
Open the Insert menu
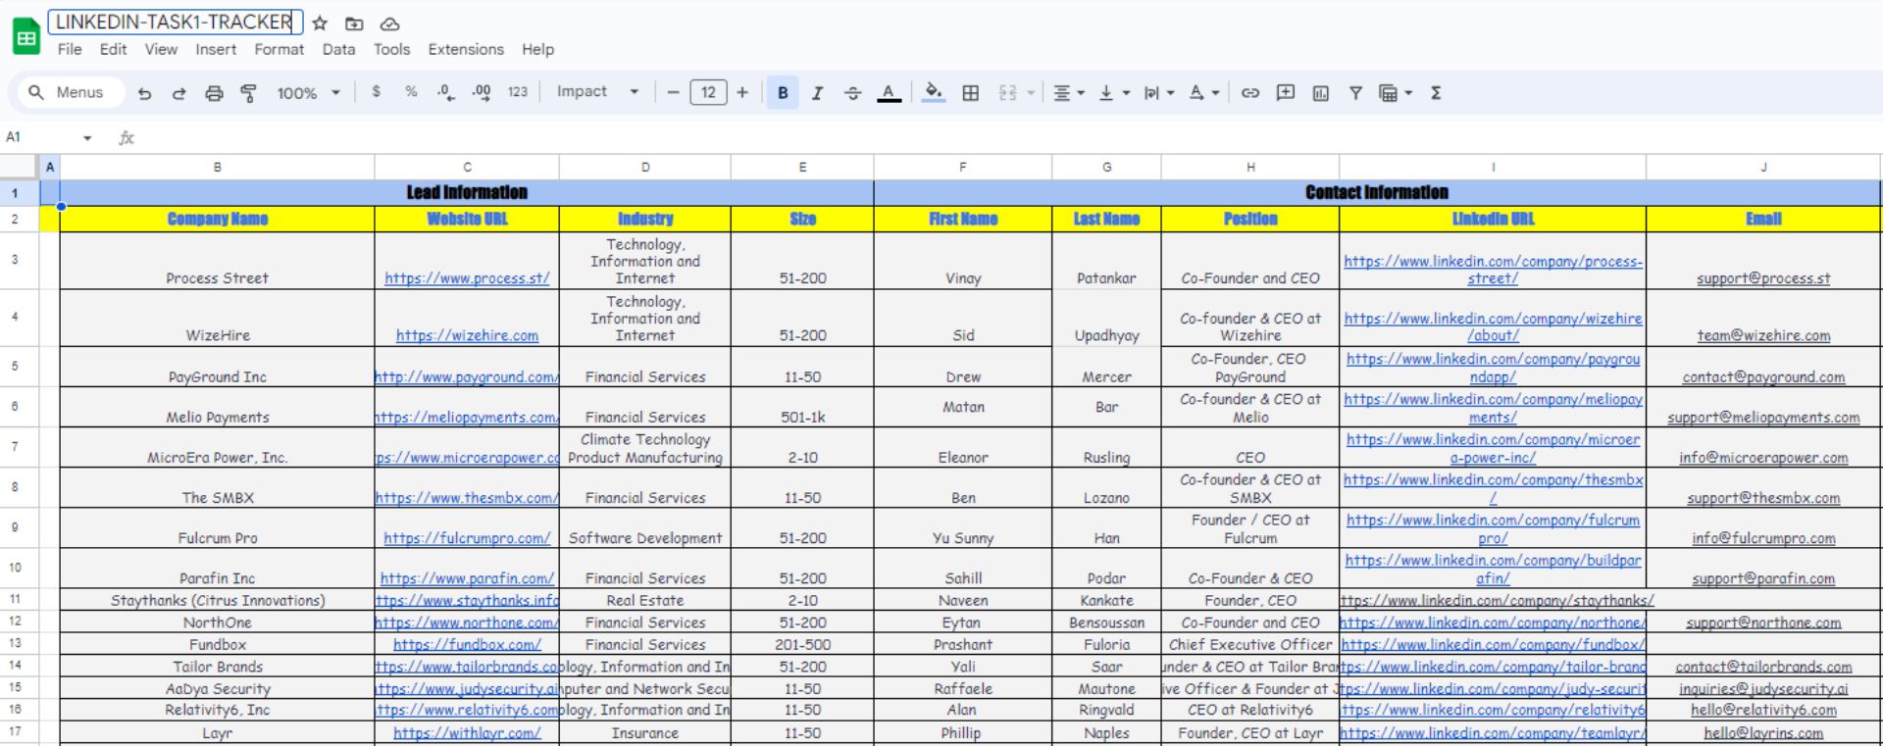pyautogui.click(x=216, y=49)
